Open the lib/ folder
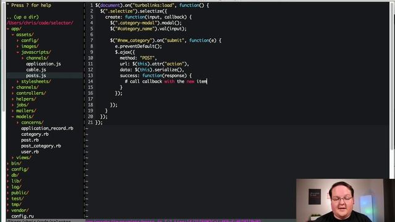395x222 pixels. pos(16,181)
